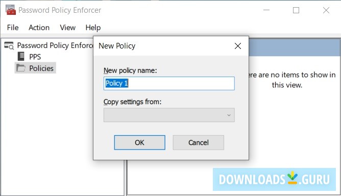Click the 'Copy settings from:' label
The height and width of the screenshot is (196, 341).
(132, 102)
